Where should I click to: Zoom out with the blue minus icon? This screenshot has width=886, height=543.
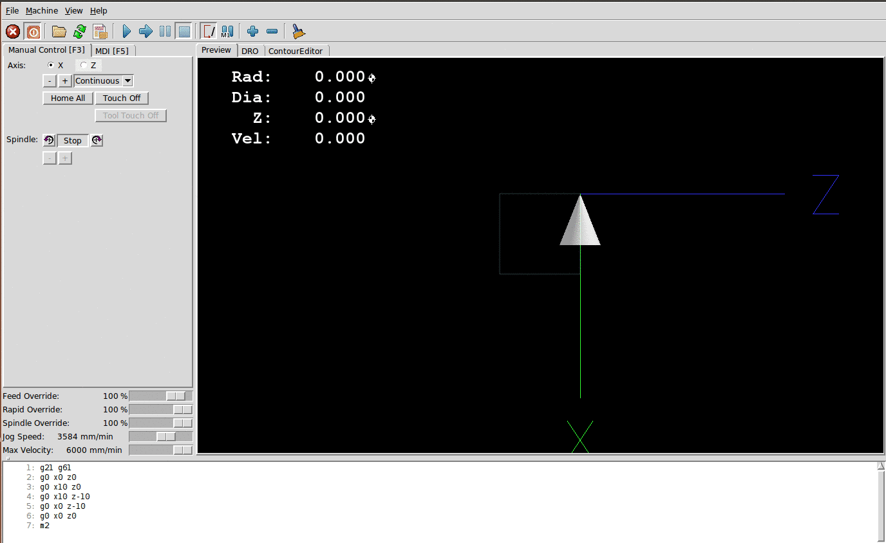point(272,31)
